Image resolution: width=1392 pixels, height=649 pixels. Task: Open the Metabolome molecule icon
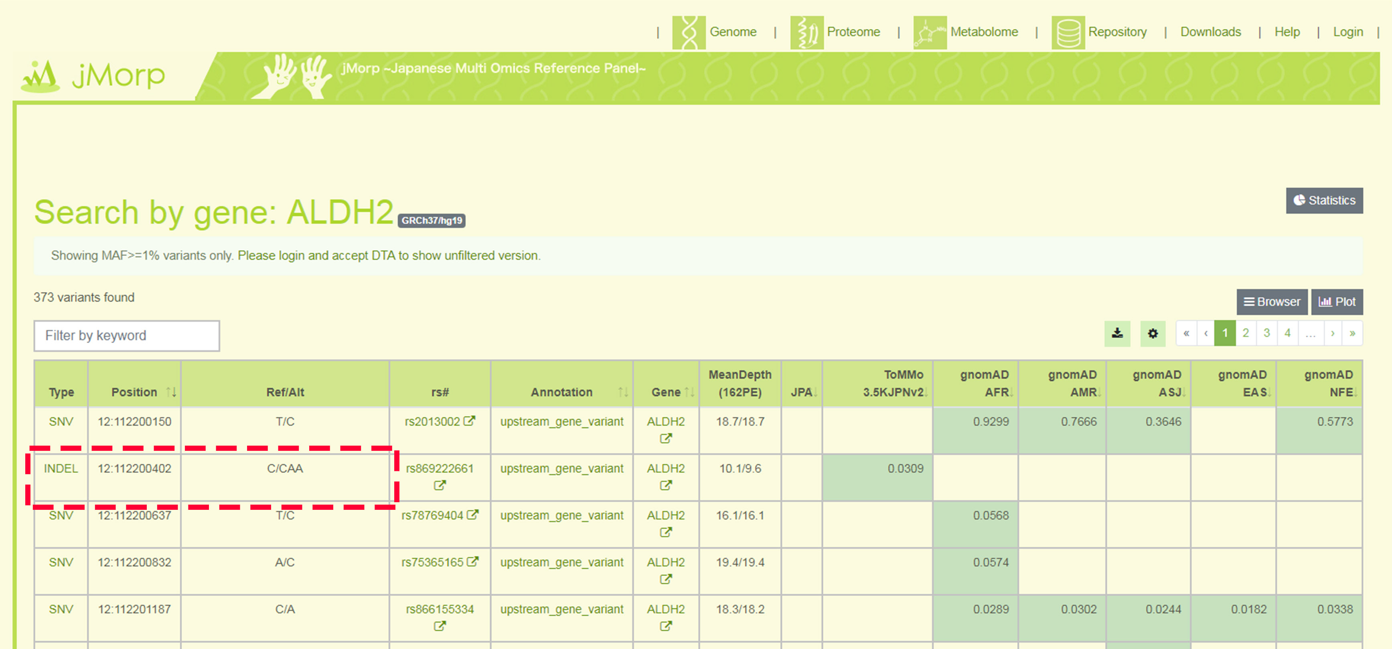[930, 32]
